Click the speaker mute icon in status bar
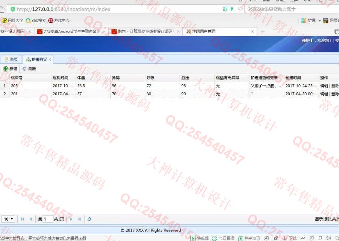 click(x=328, y=238)
